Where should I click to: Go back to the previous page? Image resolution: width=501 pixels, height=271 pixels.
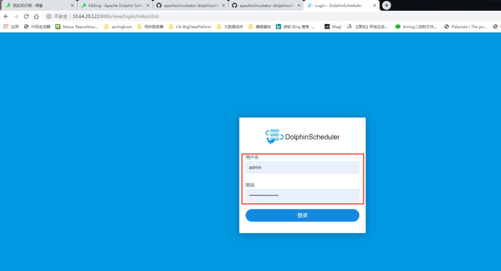[6, 16]
